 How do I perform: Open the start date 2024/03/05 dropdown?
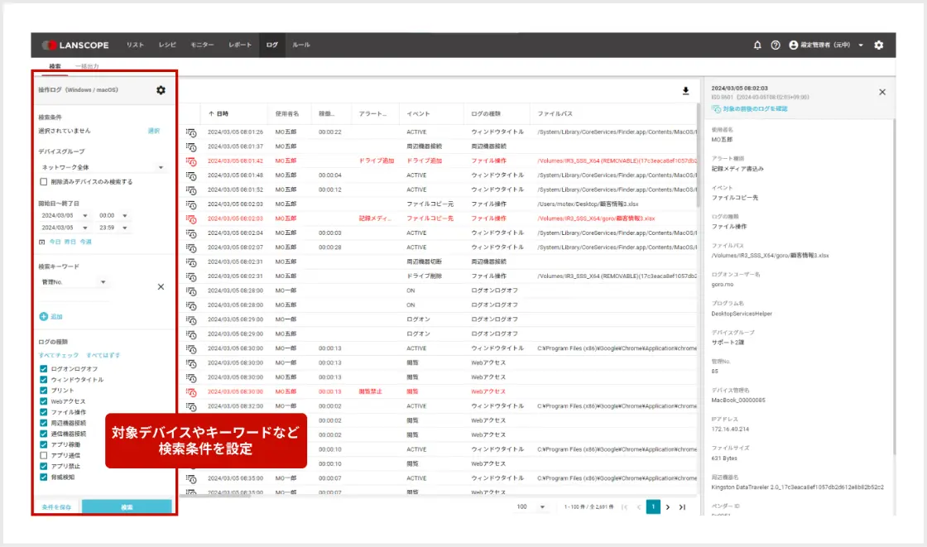pyautogui.click(x=65, y=216)
